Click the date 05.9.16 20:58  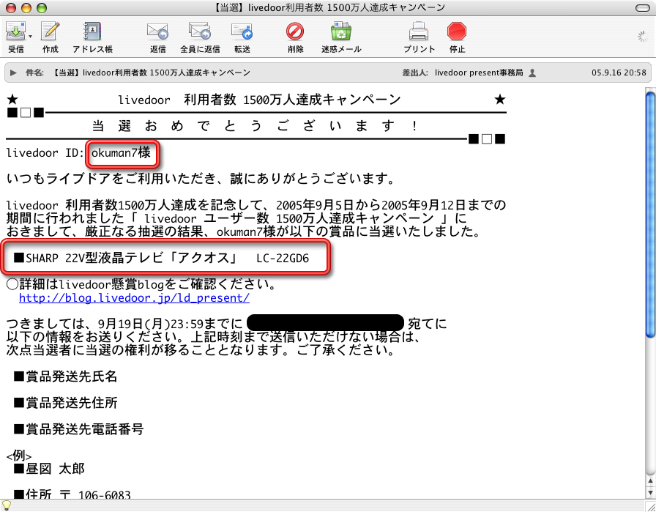pos(619,73)
